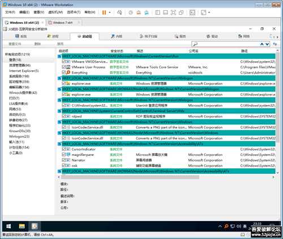Viewport: 283px width, 239px height.
Task: Toggle the Userinit system32 entry checkbox
Action: 64,105
